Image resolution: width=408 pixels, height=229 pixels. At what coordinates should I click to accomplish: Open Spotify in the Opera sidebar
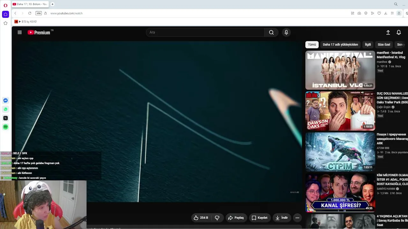[x=5, y=127]
